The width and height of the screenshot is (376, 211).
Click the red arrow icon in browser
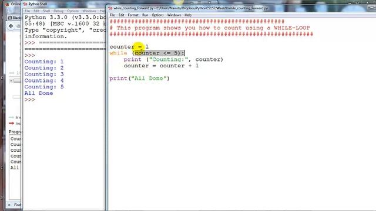click(11, 124)
